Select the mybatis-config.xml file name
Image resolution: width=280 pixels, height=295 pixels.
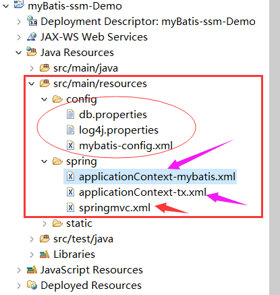(126, 146)
